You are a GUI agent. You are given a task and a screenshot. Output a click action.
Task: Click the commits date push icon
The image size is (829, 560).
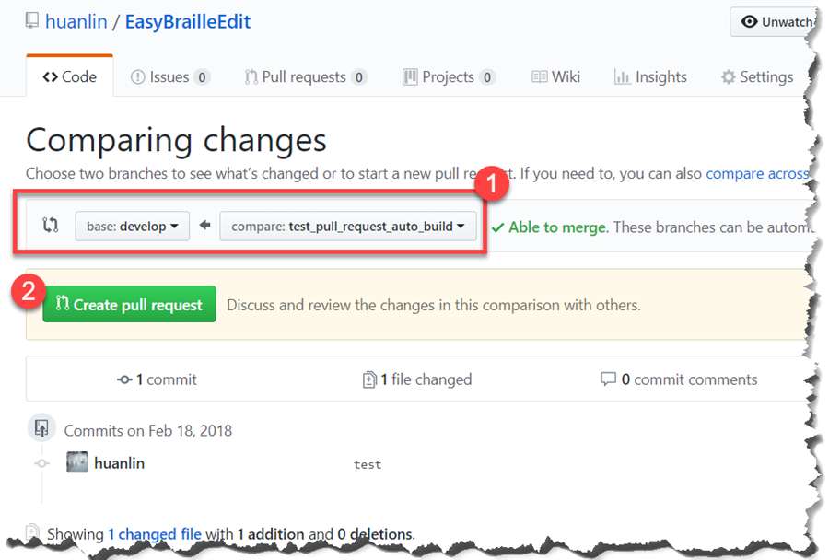[x=41, y=427]
